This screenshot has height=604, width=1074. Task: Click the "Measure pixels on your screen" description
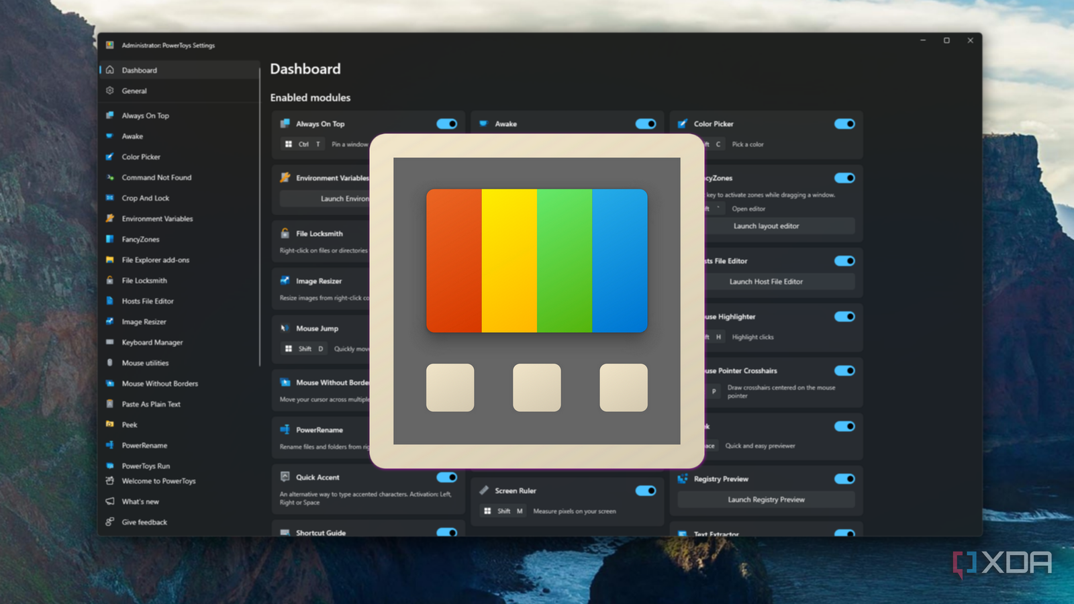575,511
